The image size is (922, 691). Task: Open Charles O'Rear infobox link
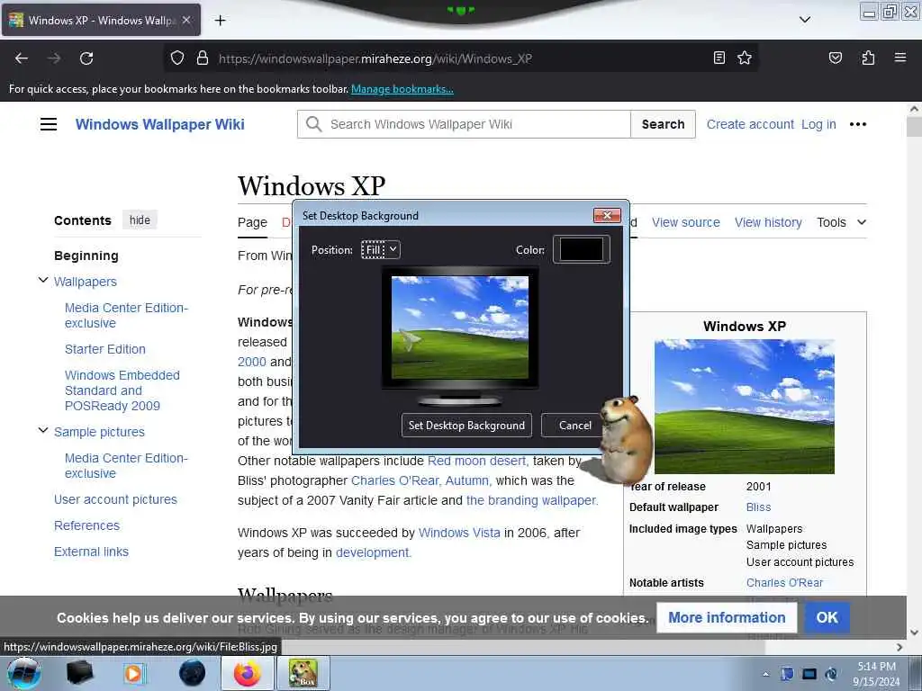coord(784,583)
